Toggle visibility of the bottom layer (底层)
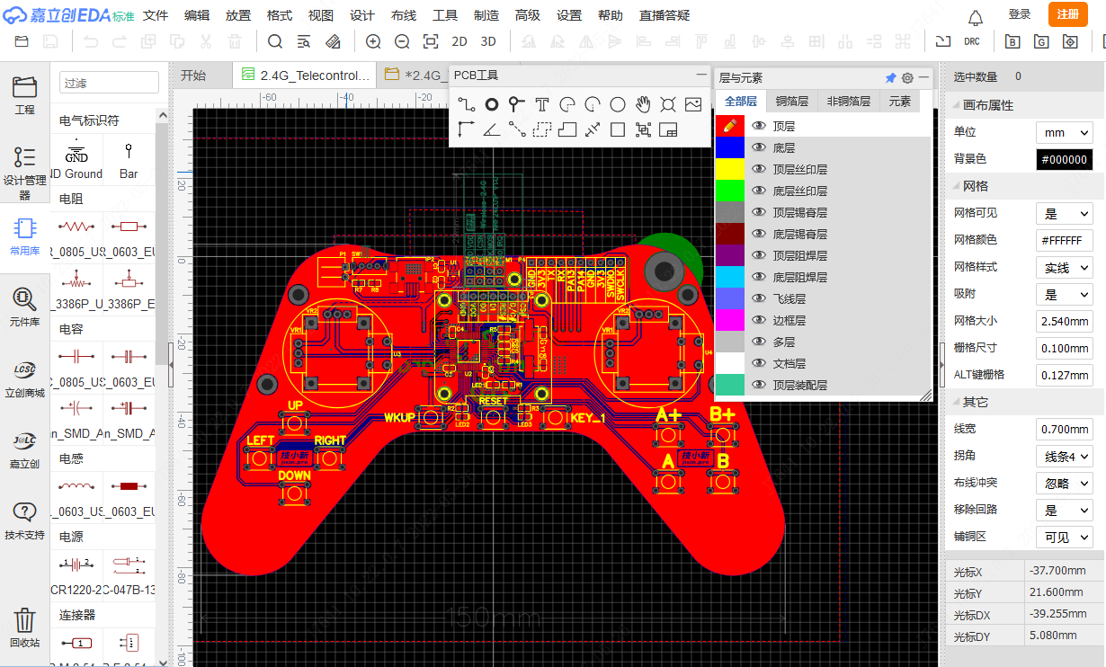This screenshot has width=1106, height=667. pos(759,147)
